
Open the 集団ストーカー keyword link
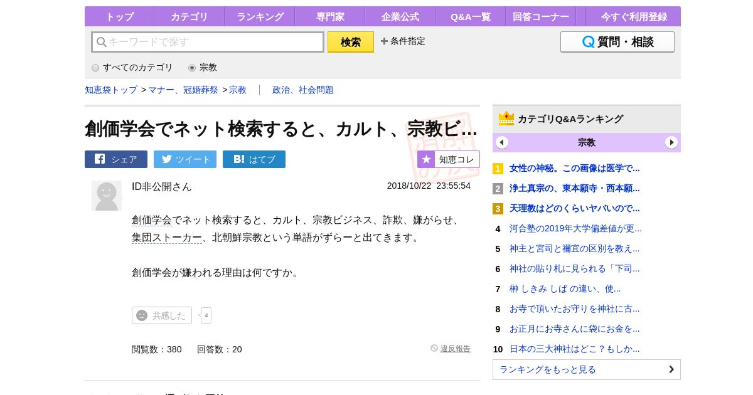coord(167,238)
